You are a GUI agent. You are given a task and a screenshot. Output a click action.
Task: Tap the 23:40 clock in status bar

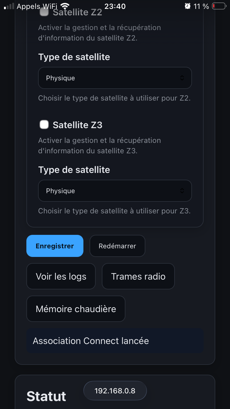tap(115, 6)
